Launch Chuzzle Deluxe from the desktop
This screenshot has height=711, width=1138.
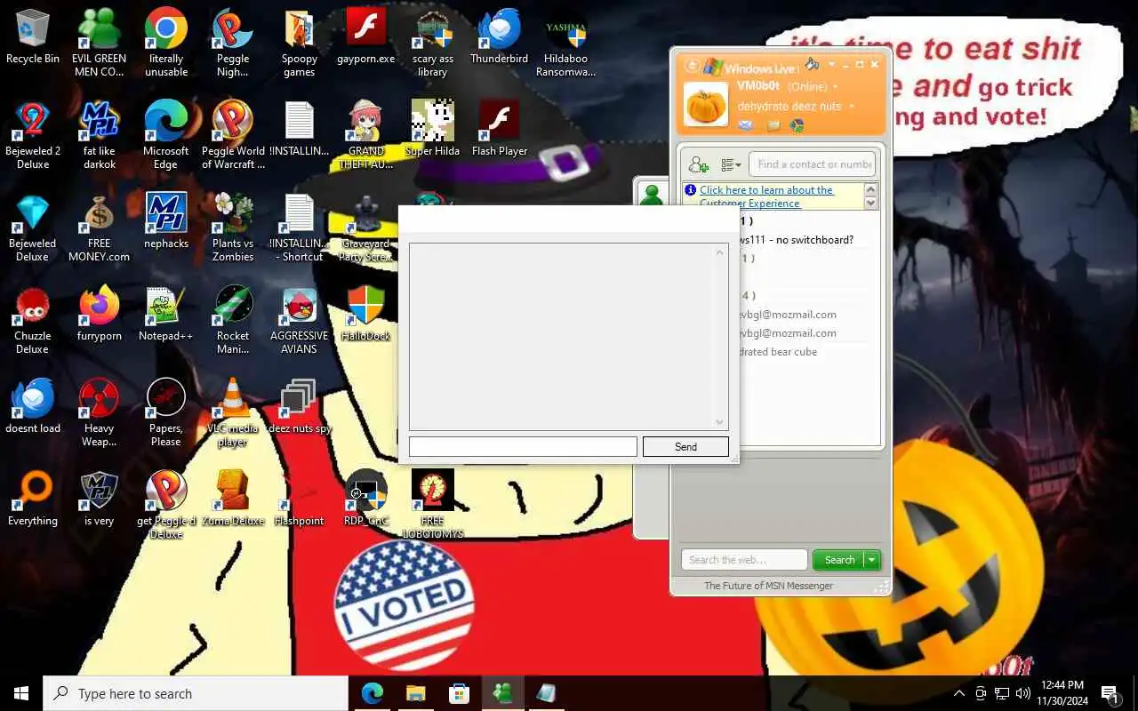pyautogui.click(x=33, y=320)
